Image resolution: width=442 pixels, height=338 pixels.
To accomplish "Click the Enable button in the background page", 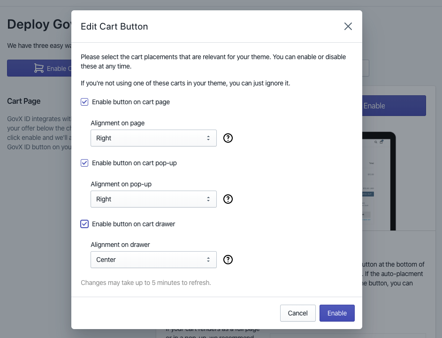I will pyautogui.click(x=394, y=106).
